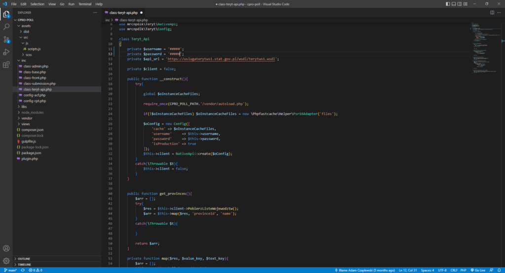Screen dimensions: 505x273
Task: Open errors and warnings count in status bar
Action: click(x=36, y=270)
